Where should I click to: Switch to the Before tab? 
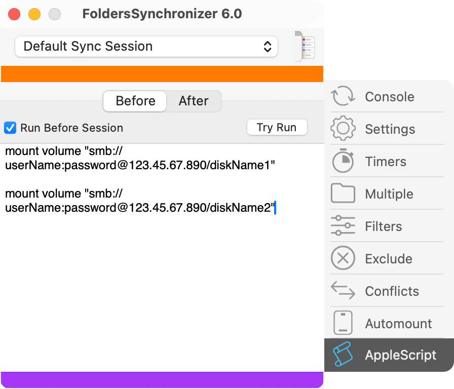[x=135, y=101]
